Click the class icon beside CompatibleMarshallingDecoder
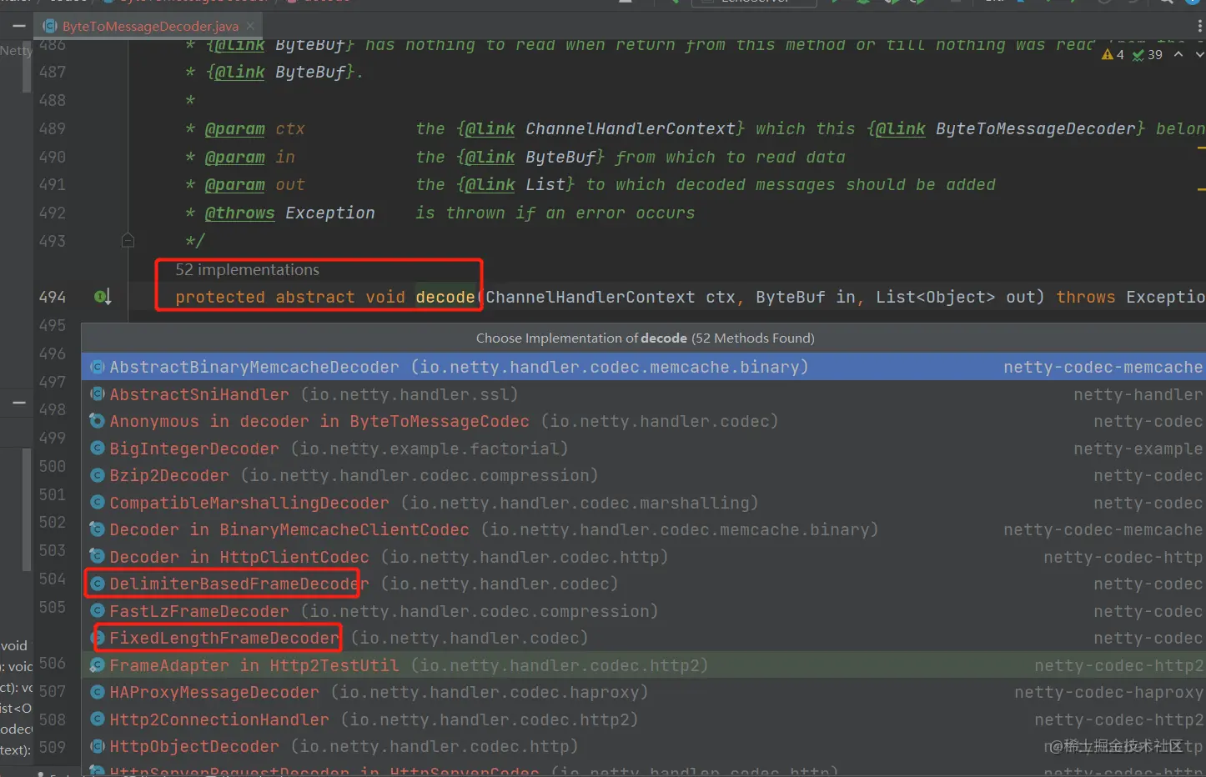Screen dimensions: 1206x777 [x=98, y=503]
